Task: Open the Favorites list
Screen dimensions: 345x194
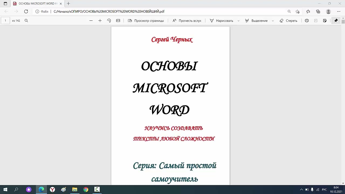Action: (308, 12)
